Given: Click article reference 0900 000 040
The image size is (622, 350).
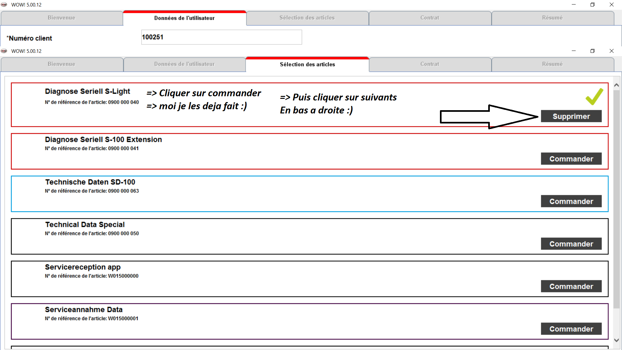Looking at the screenshot, I should pyautogui.click(x=123, y=102).
